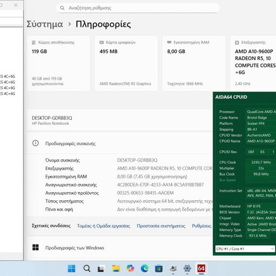This screenshot has width=276, height=276.
Task: Select 3293.7 MHz CPU Clock value
Action: [261, 162]
